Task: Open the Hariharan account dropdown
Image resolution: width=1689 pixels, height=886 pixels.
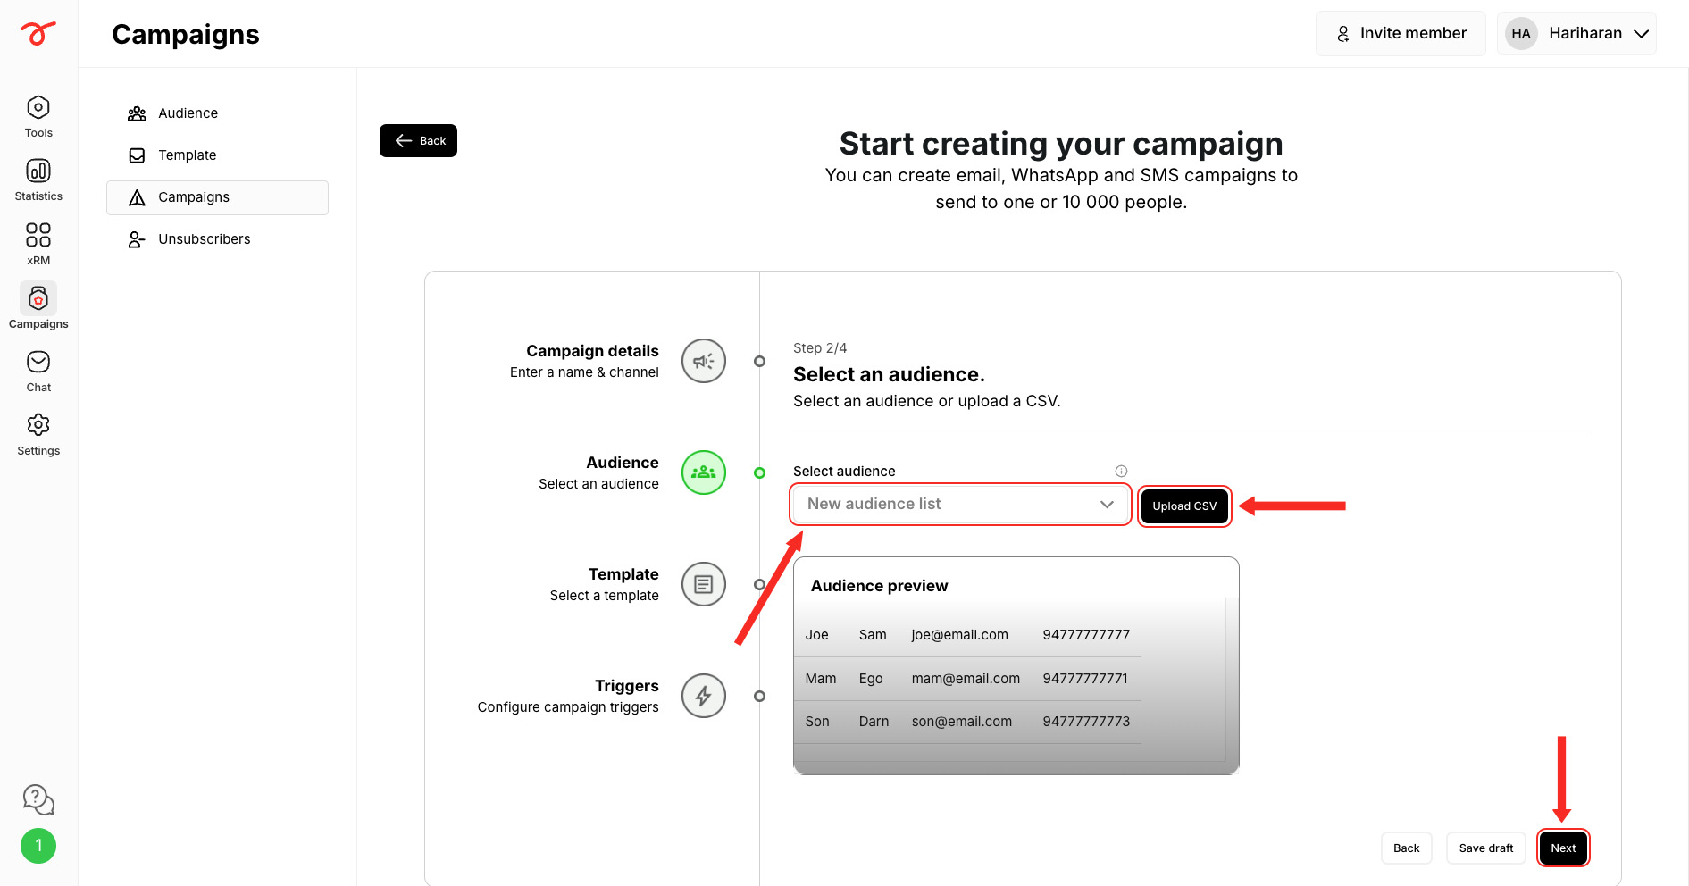Action: [1576, 34]
